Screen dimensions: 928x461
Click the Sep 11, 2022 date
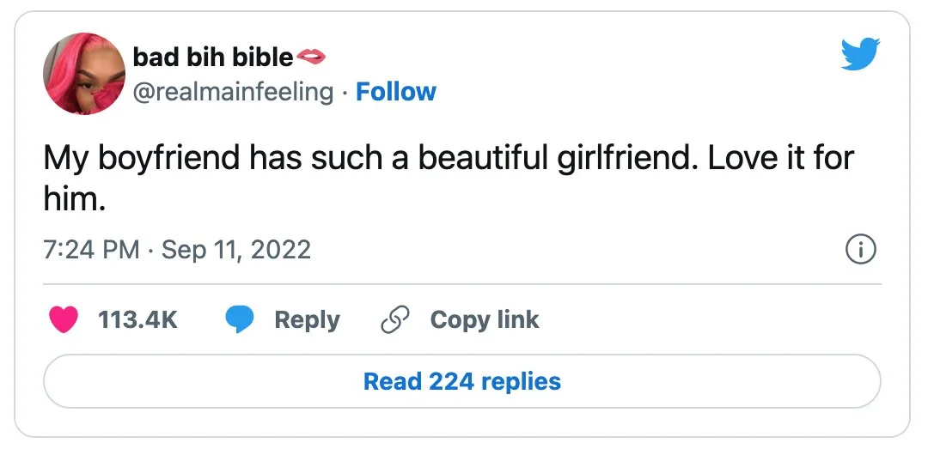click(236, 250)
